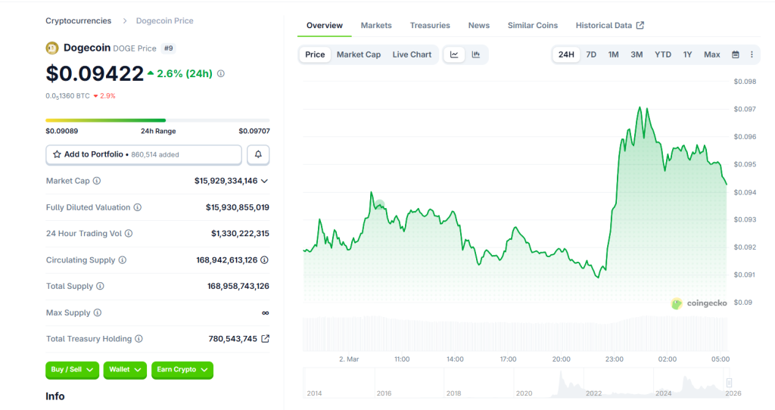775x410 pixels.
Task: Open the Markets tab
Action: [376, 26]
